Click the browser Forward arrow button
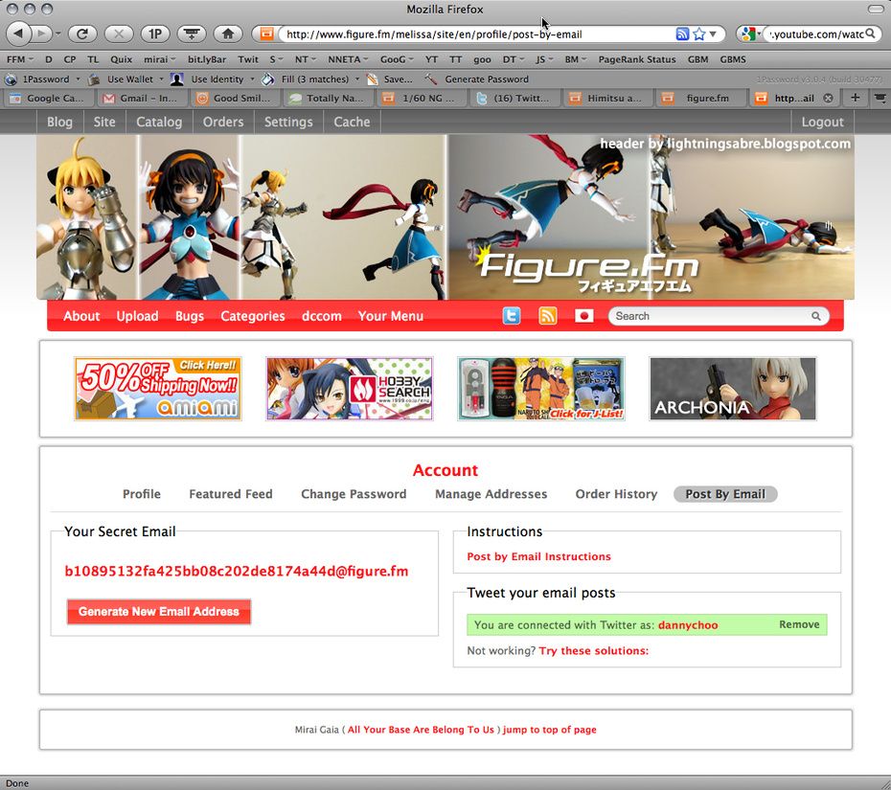 (40, 34)
